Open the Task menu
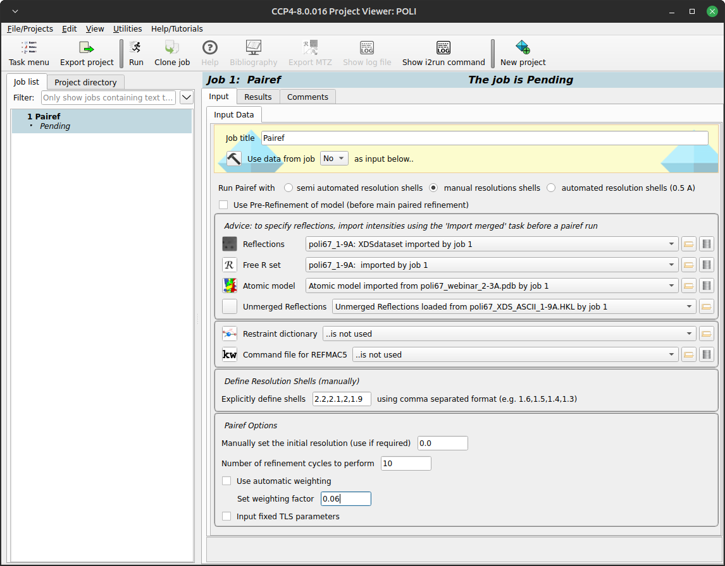This screenshot has width=725, height=566. click(28, 53)
